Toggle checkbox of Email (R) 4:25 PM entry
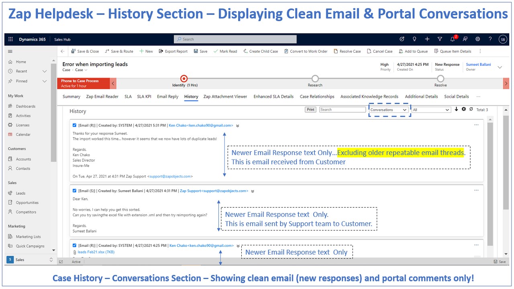This screenshot has height=289, width=514. (75, 245)
